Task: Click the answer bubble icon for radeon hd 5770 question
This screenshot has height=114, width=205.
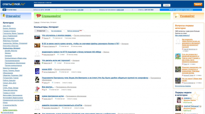Action: [58, 55]
